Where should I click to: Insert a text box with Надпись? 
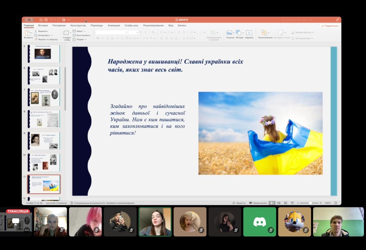[x=249, y=33]
